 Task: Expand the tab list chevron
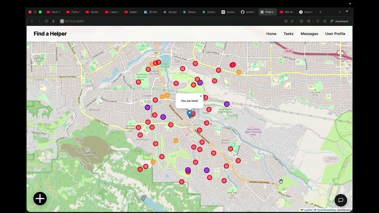[x=340, y=12]
